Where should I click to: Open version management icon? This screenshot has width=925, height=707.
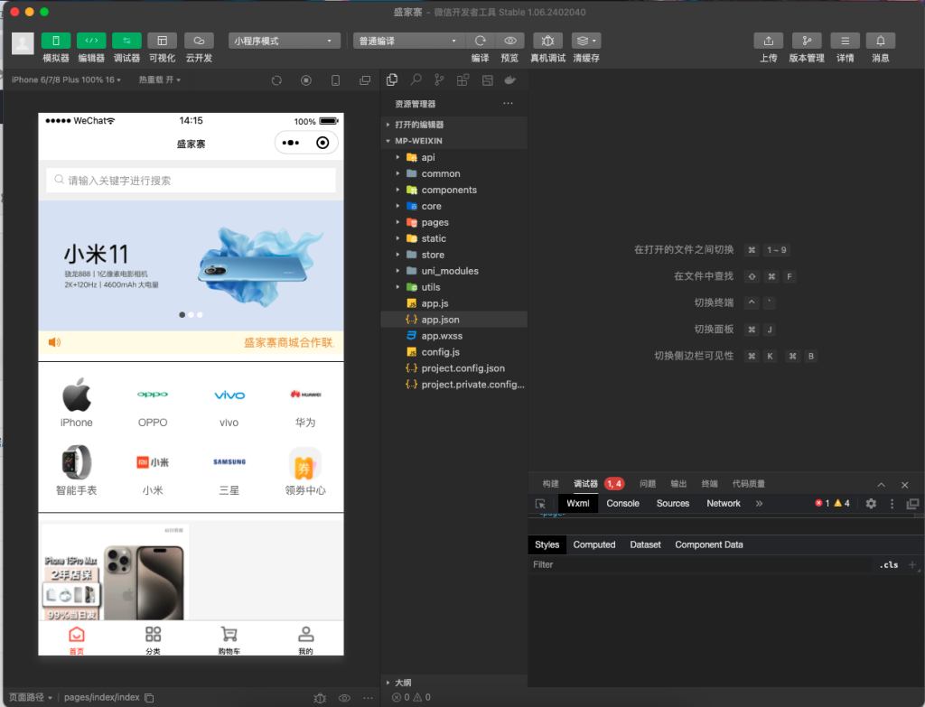click(807, 41)
